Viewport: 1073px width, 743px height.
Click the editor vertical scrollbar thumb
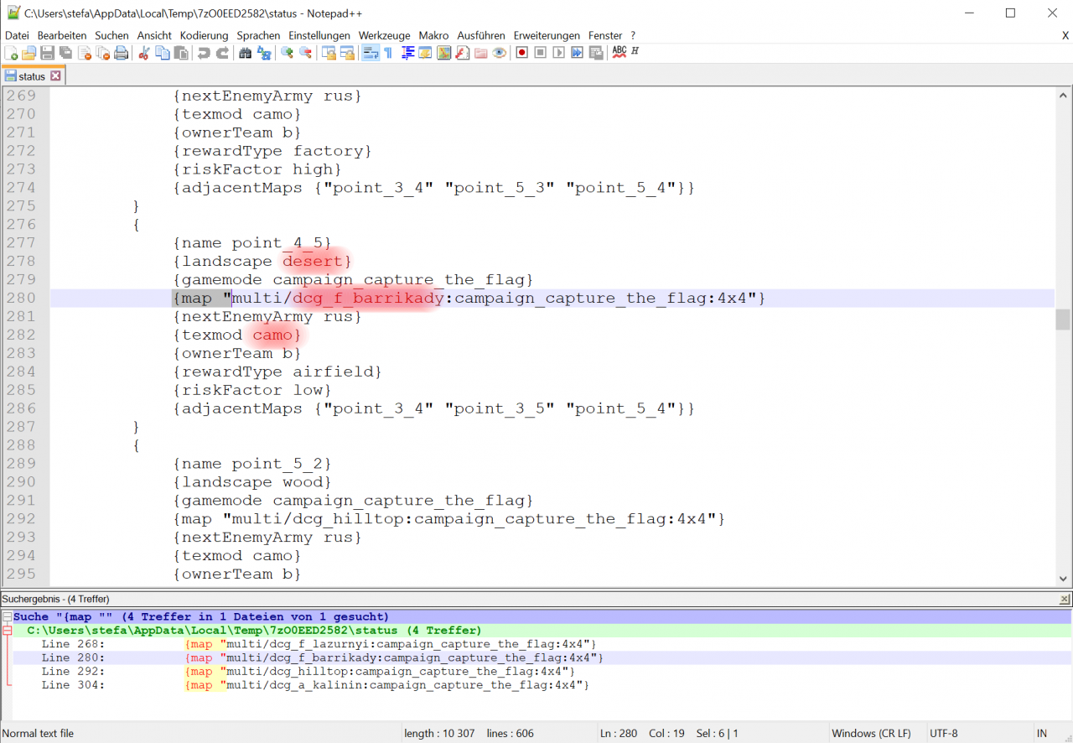point(1063,320)
